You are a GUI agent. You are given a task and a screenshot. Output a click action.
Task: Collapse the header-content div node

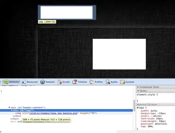(9, 107)
